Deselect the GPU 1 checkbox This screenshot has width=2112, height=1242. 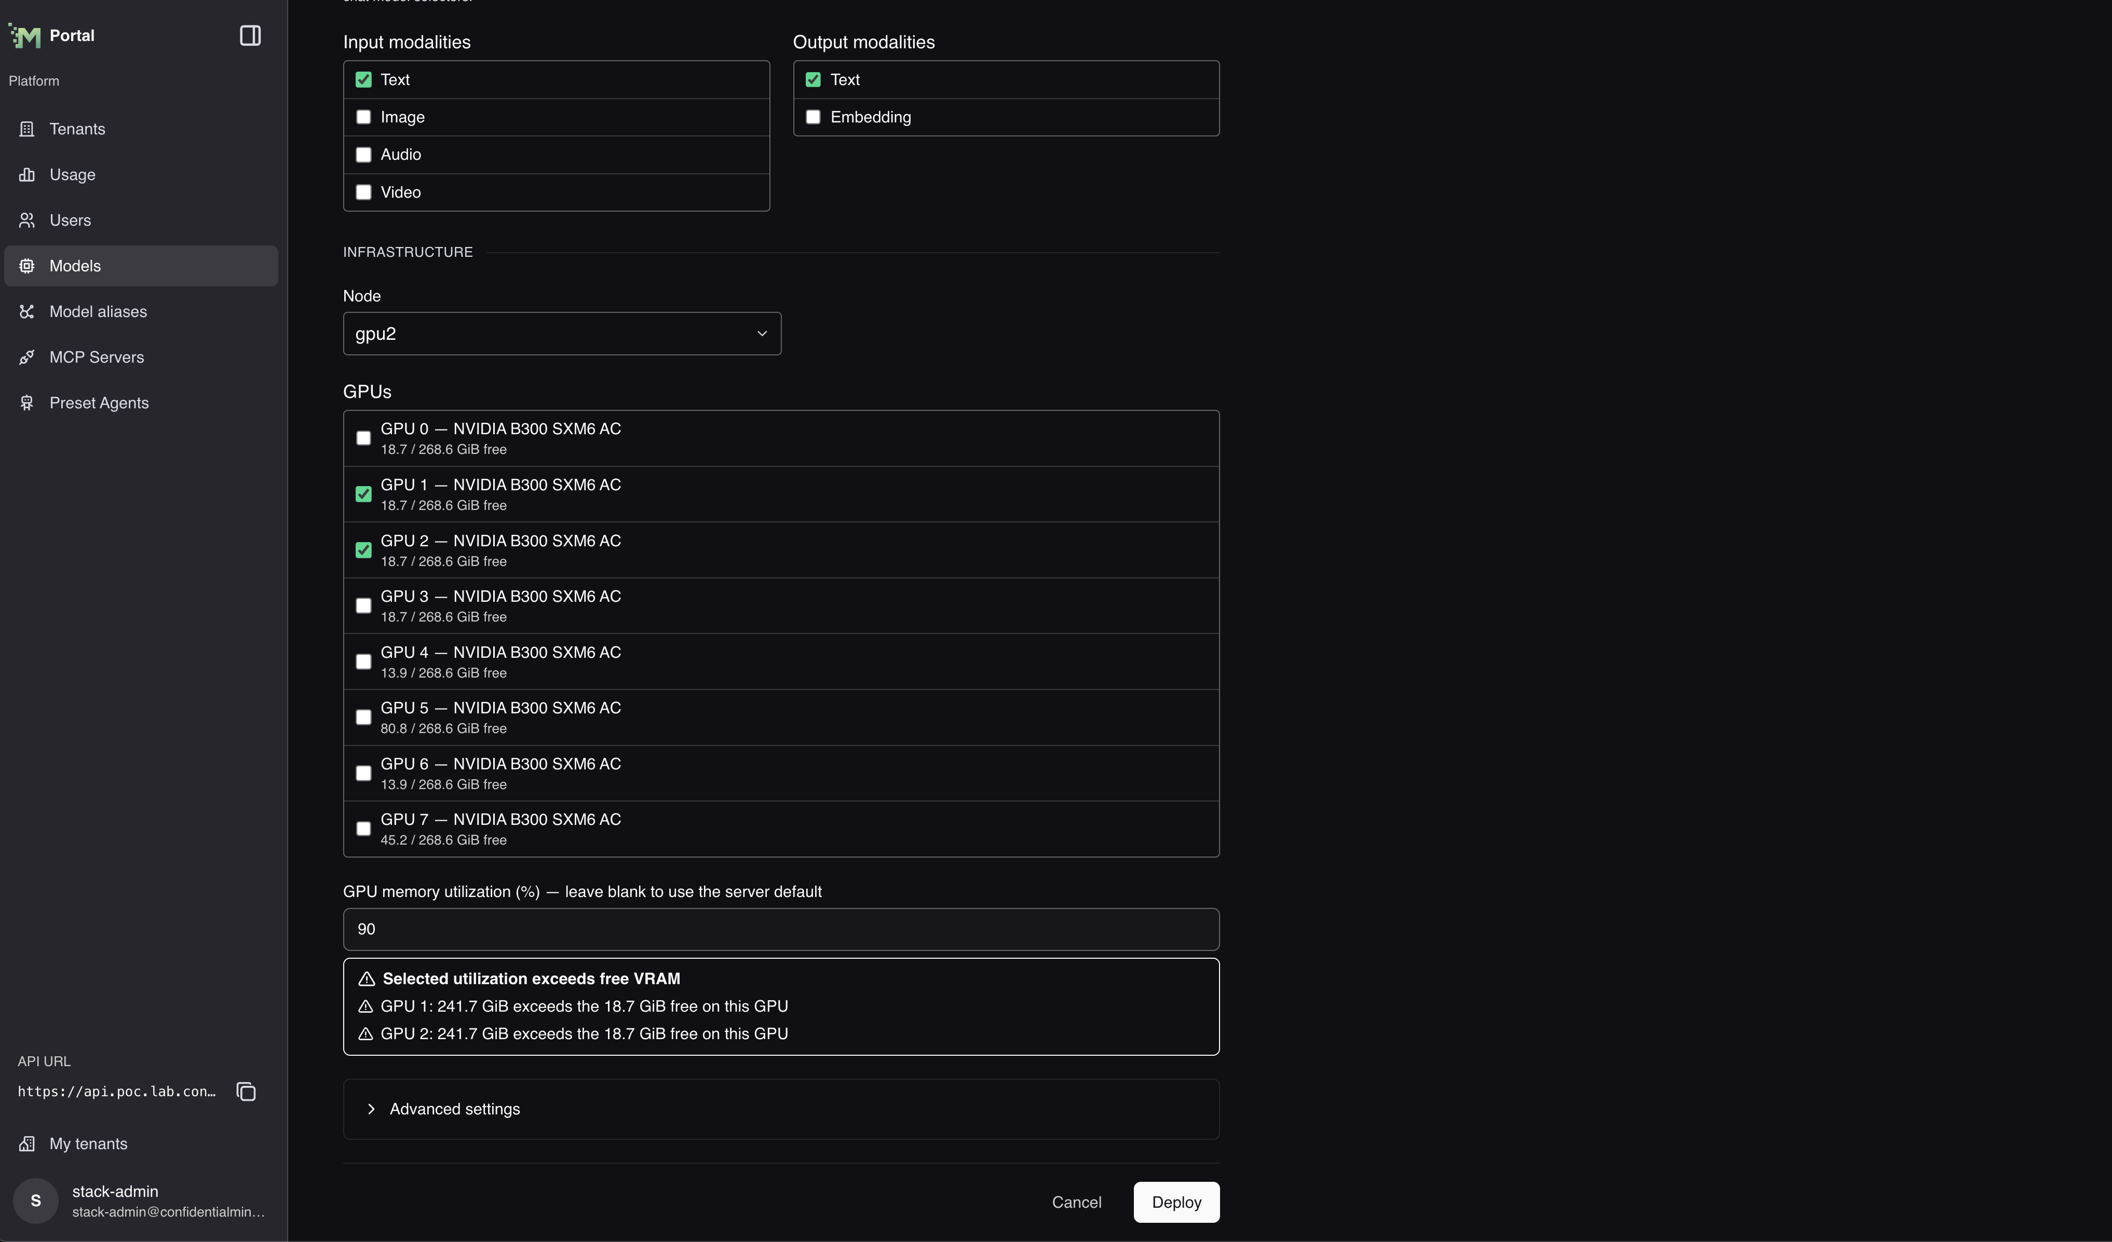coord(363,494)
